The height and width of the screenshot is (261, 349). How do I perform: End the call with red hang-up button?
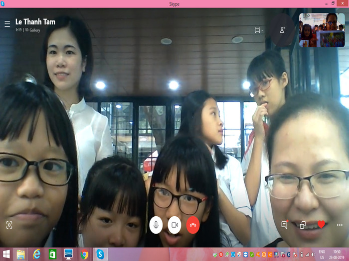(193, 225)
